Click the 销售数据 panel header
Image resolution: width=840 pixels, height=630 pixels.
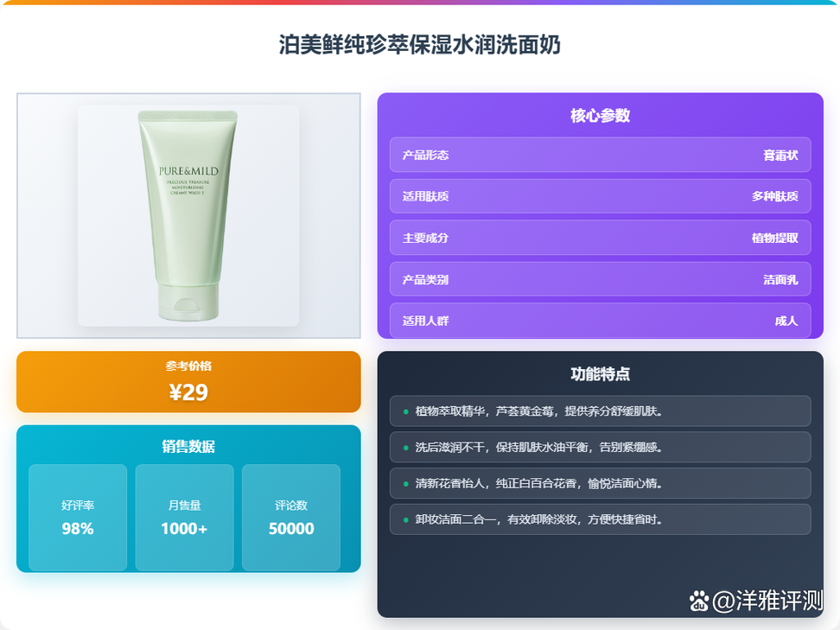[x=188, y=448]
